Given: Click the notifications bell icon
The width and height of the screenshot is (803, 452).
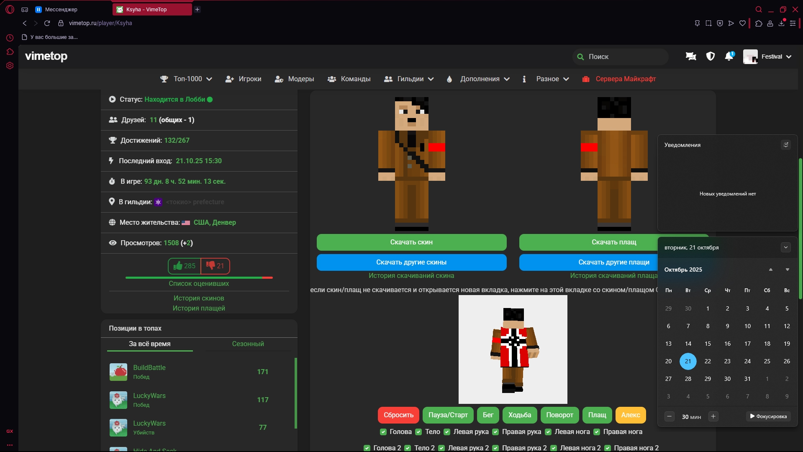Looking at the screenshot, I should point(729,56).
